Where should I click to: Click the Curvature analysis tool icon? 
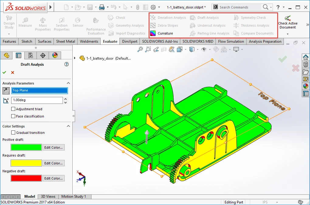click(153, 33)
